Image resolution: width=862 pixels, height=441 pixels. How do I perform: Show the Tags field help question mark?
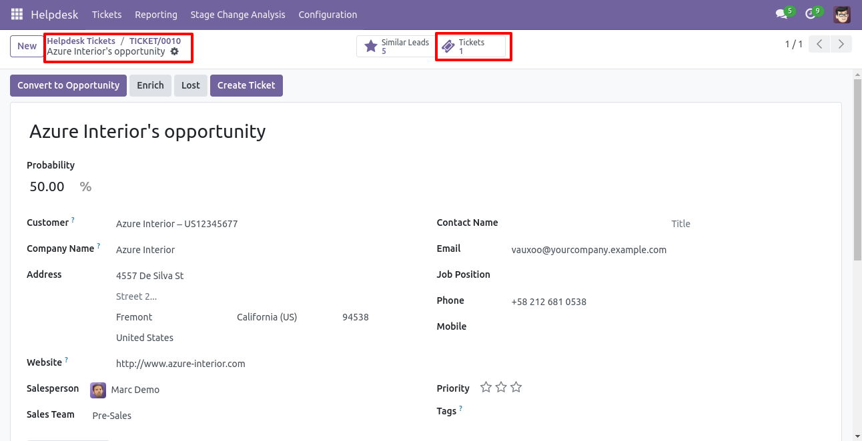(x=460, y=408)
